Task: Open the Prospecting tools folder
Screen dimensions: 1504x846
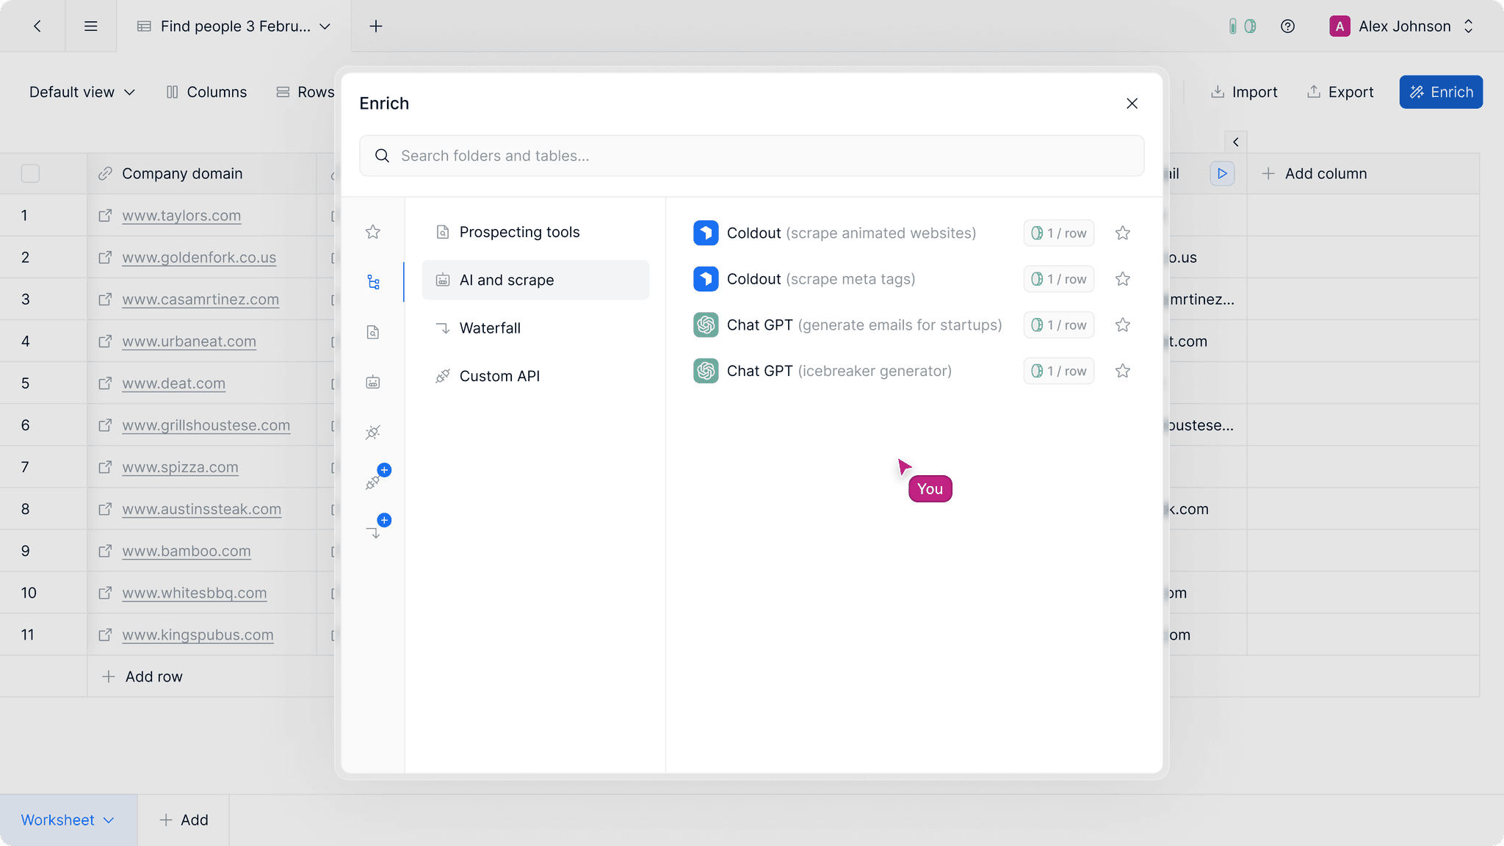Action: tap(535, 232)
